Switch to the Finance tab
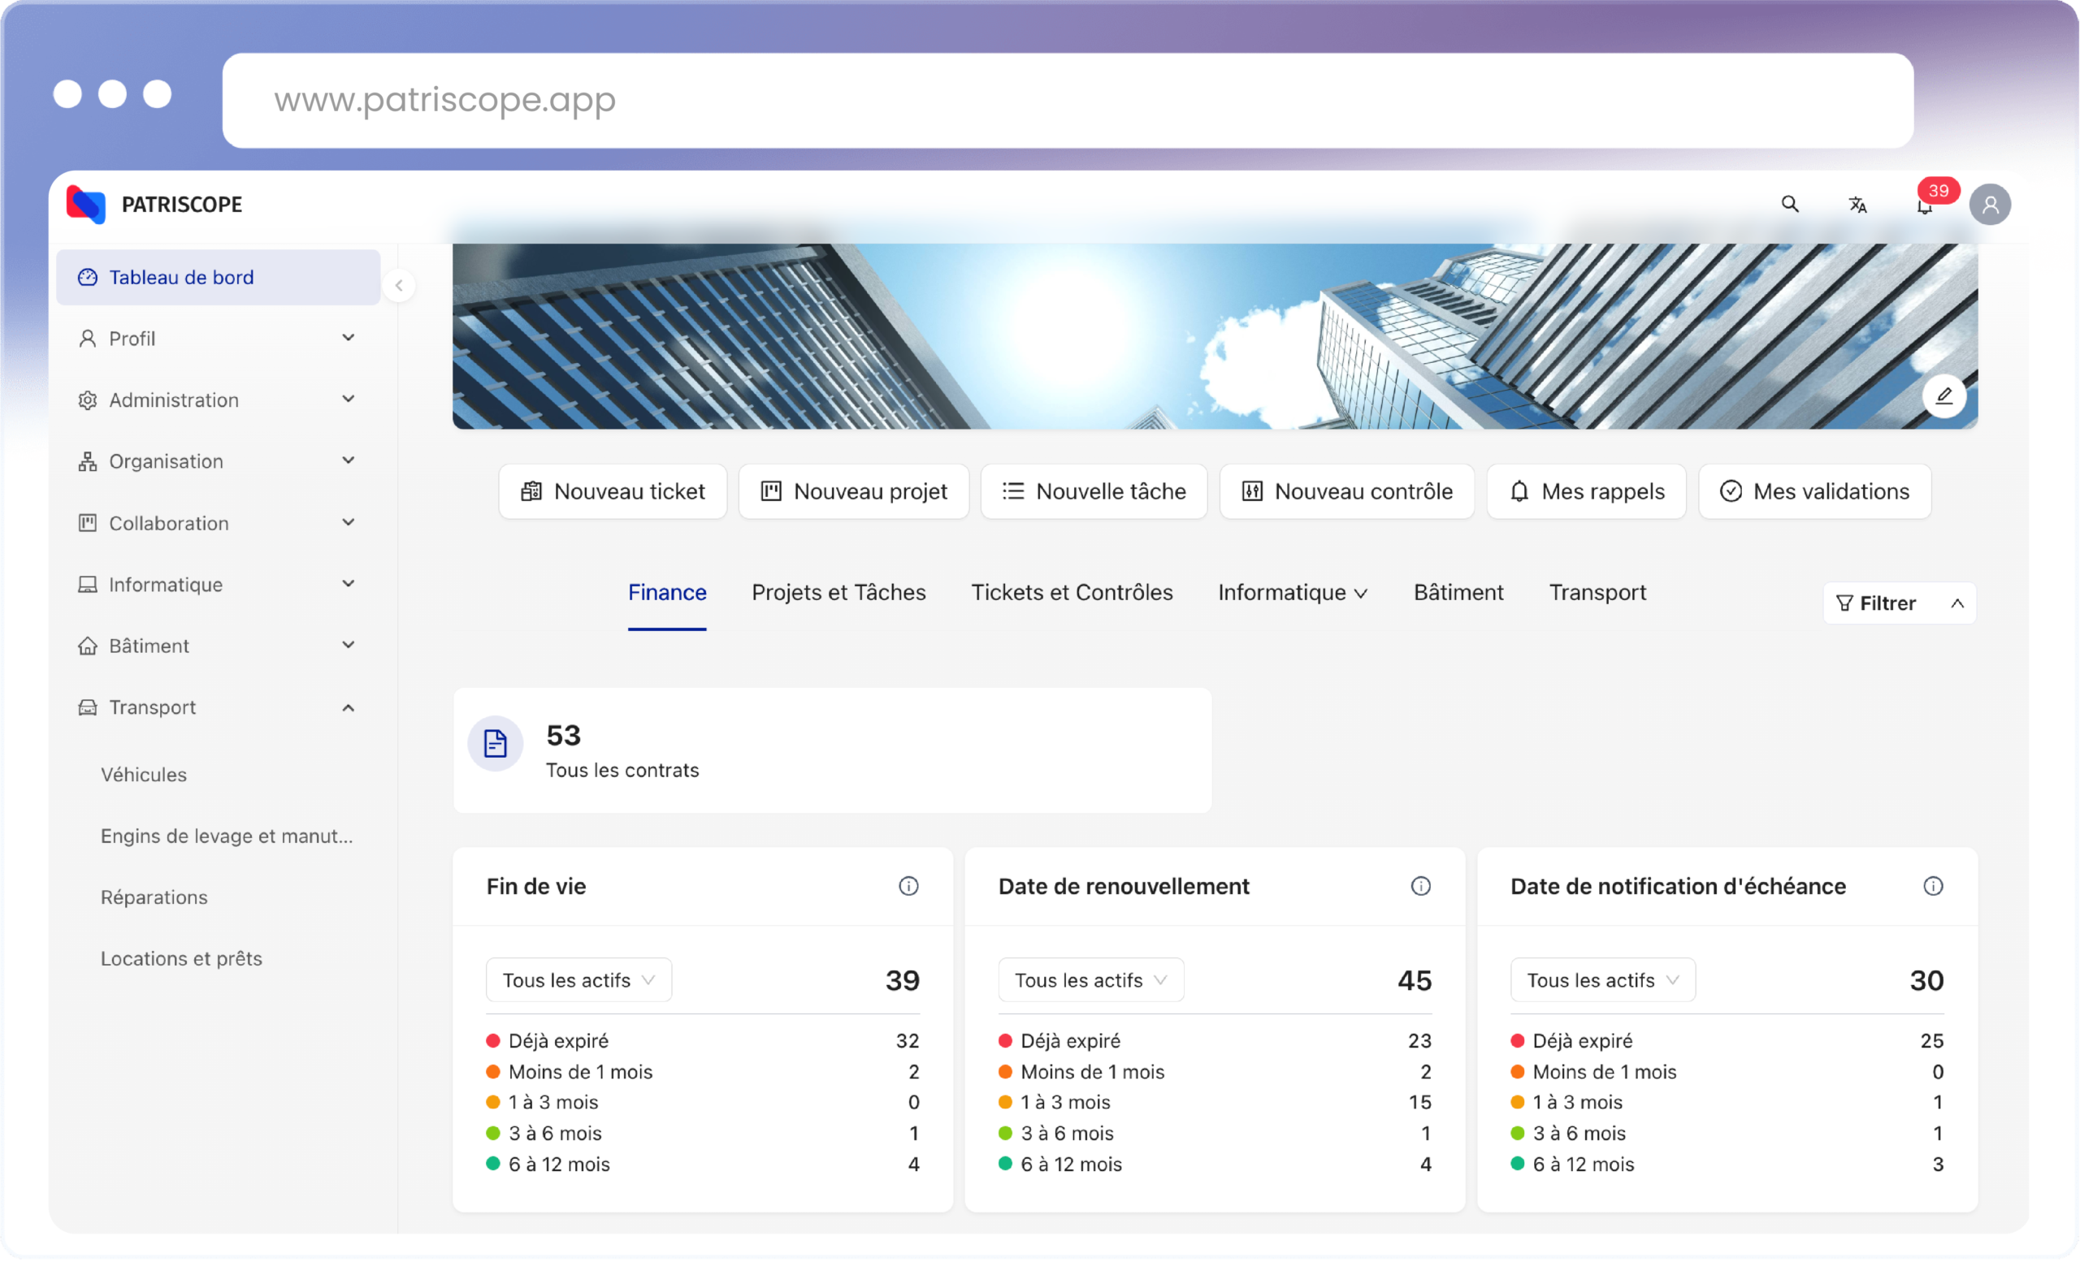The width and height of the screenshot is (2080, 1288). click(x=667, y=592)
